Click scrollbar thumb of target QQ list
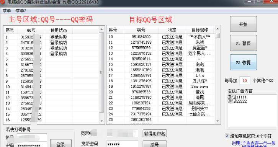The height and width of the screenshot is (147, 278). pyautogui.click(x=217, y=36)
